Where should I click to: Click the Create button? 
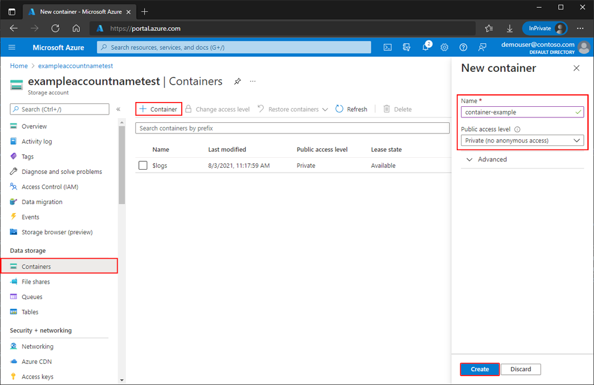pyautogui.click(x=479, y=369)
